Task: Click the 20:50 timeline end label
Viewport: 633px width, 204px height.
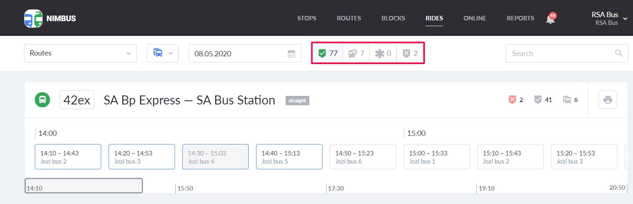Action: tap(617, 187)
